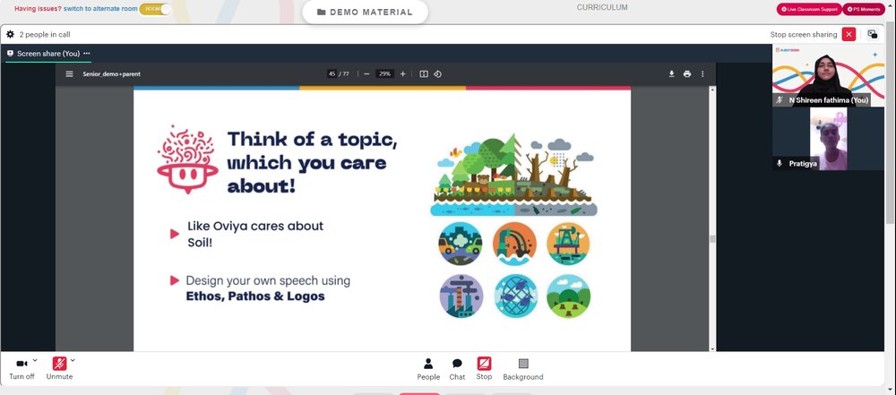Toggle the alternate room switch
The width and height of the screenshot is (896, 395).
tap(155, 9)
